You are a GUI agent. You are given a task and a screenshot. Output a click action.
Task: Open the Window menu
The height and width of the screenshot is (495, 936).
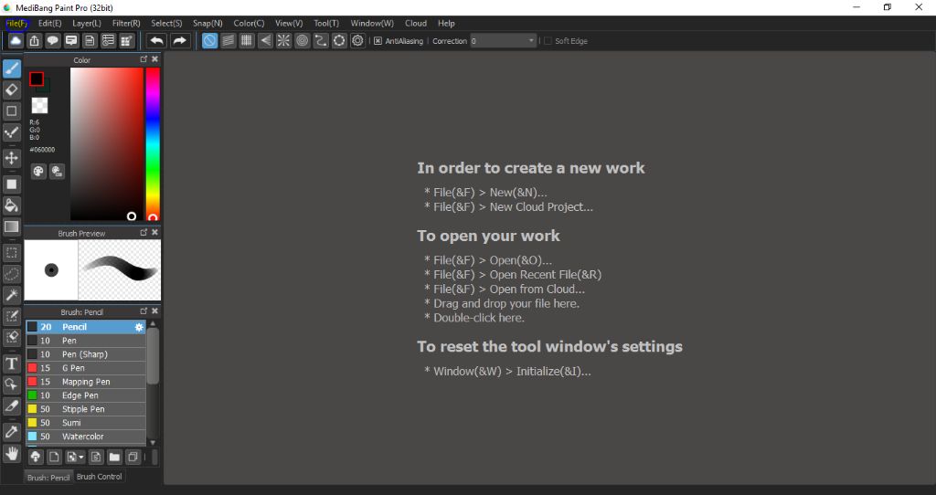[x=372, y=23]
